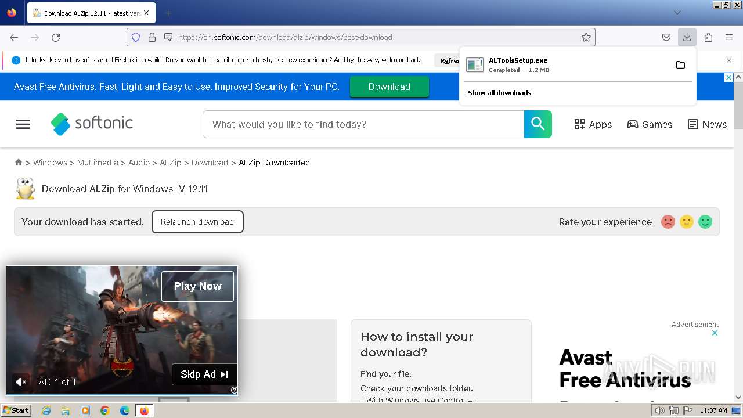Launch Microsoft Edge from taskbar
Screen dimensions: 743x418
pyautogui.click(x=125, y=410)
